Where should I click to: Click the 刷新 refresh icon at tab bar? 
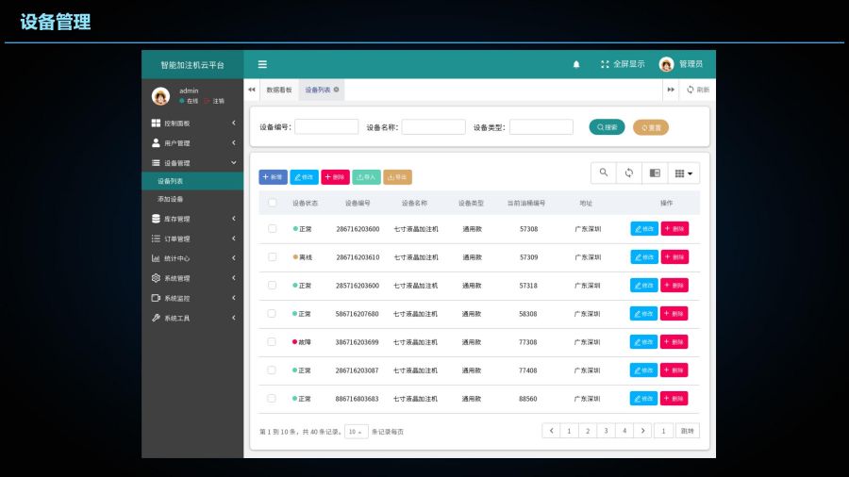click(691, 90)
